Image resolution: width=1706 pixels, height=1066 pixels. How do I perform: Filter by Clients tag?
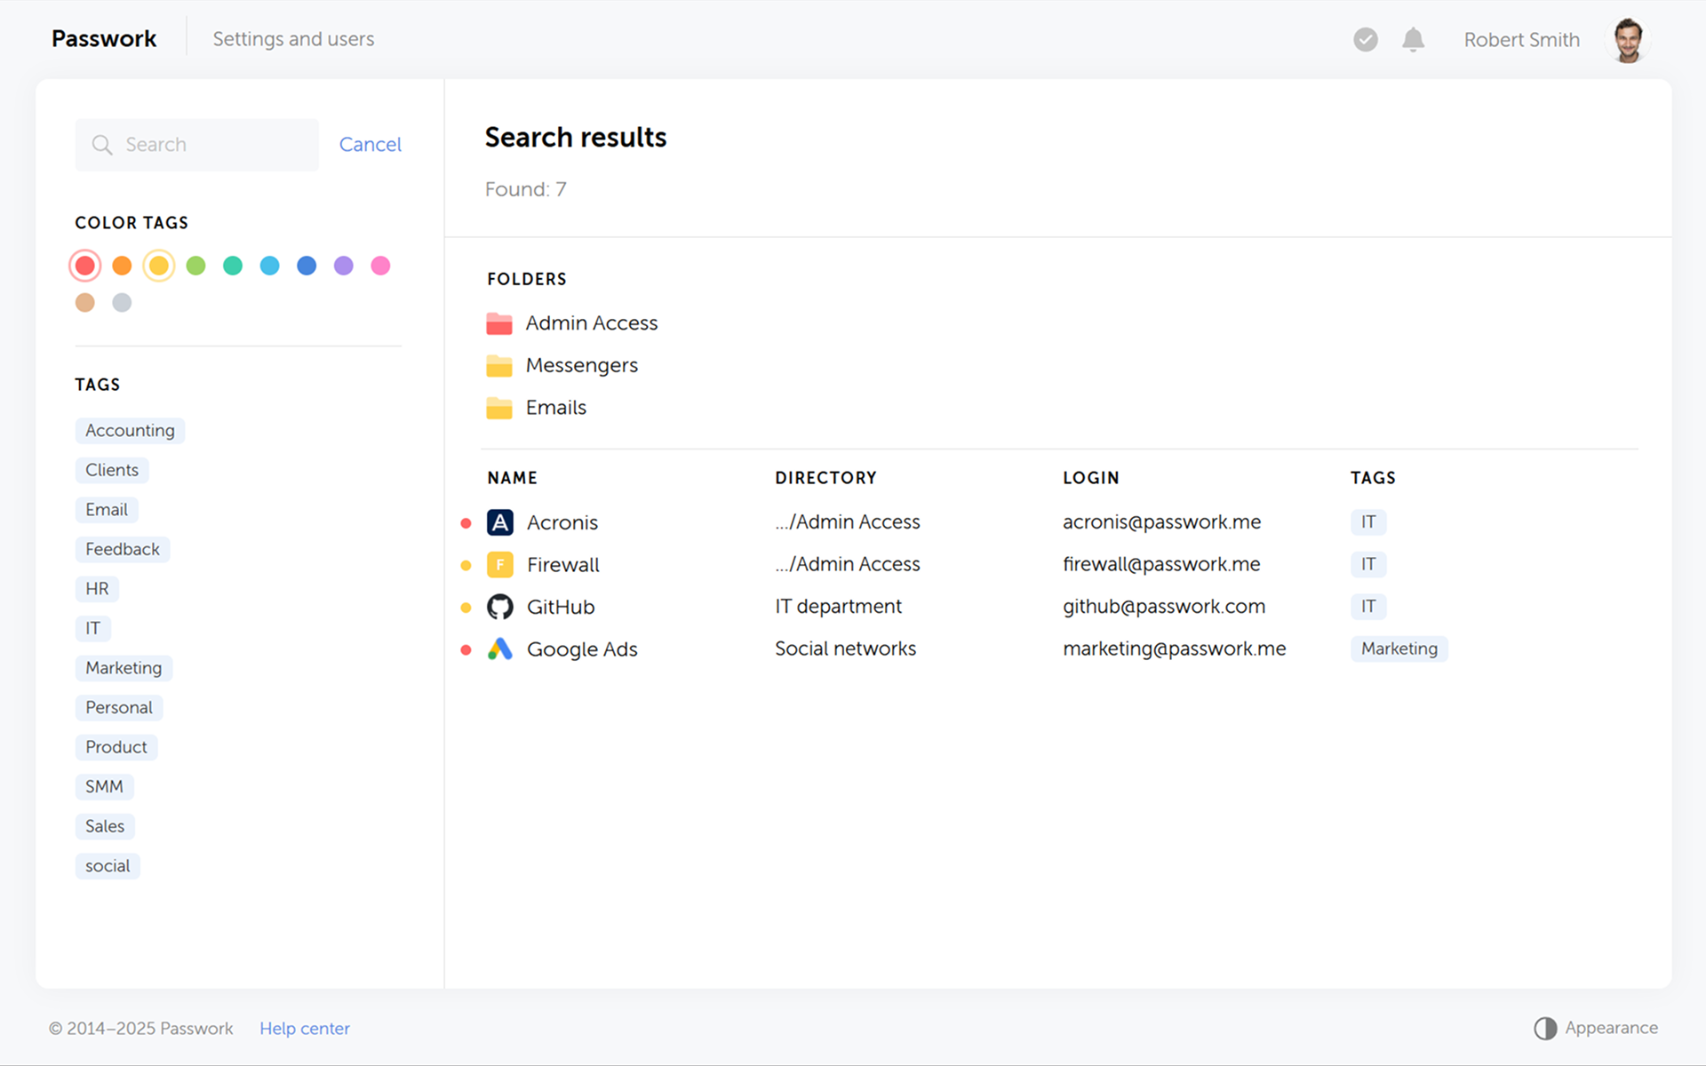pyautogui.click(x=112, y=470)
